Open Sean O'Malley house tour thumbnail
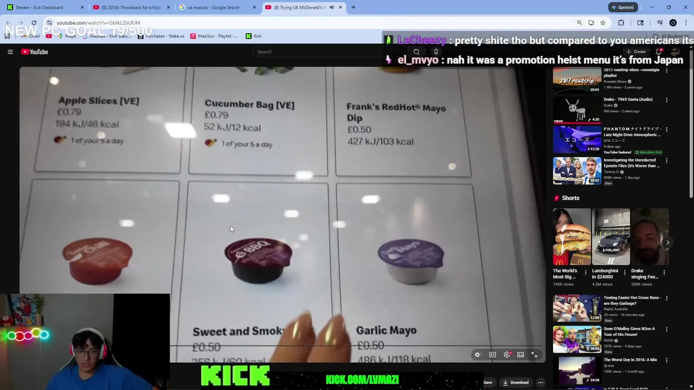Viewport: 694px width, 390px height. [x=577, y=339]
